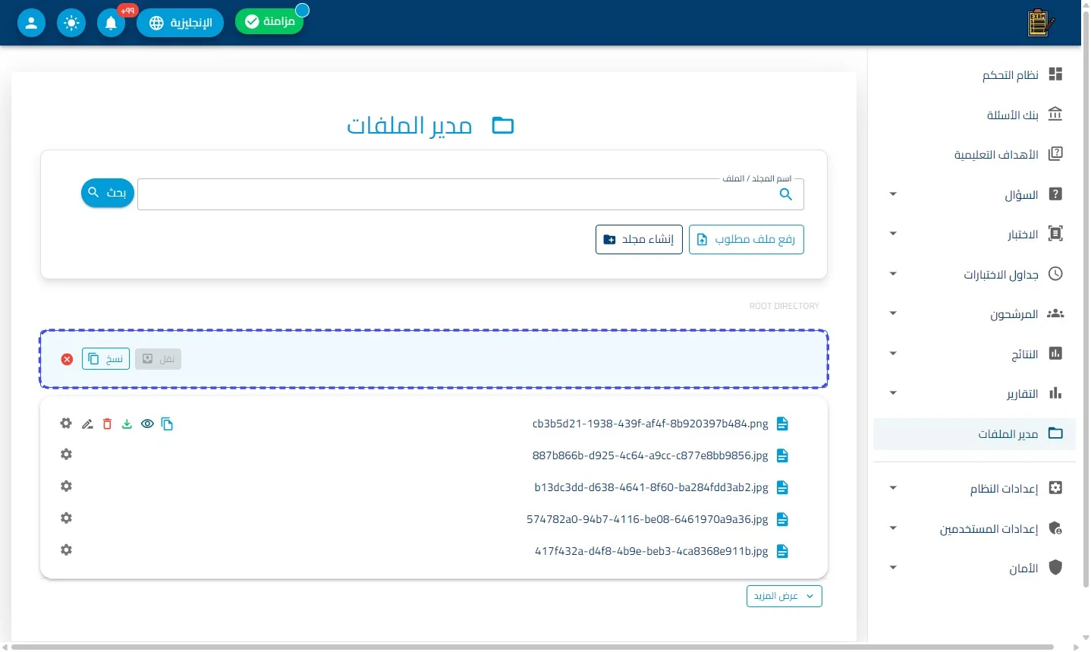
Task: Select file 887b866b-d925-4c64-a9cc-c877e8bb9856.jpg
Action: click(x=650, y=455)
